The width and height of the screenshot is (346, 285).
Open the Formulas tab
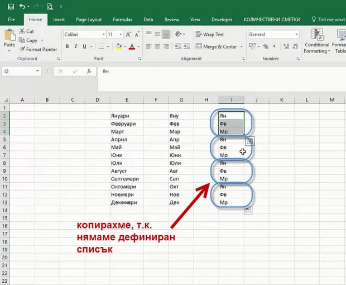(122, 20)
